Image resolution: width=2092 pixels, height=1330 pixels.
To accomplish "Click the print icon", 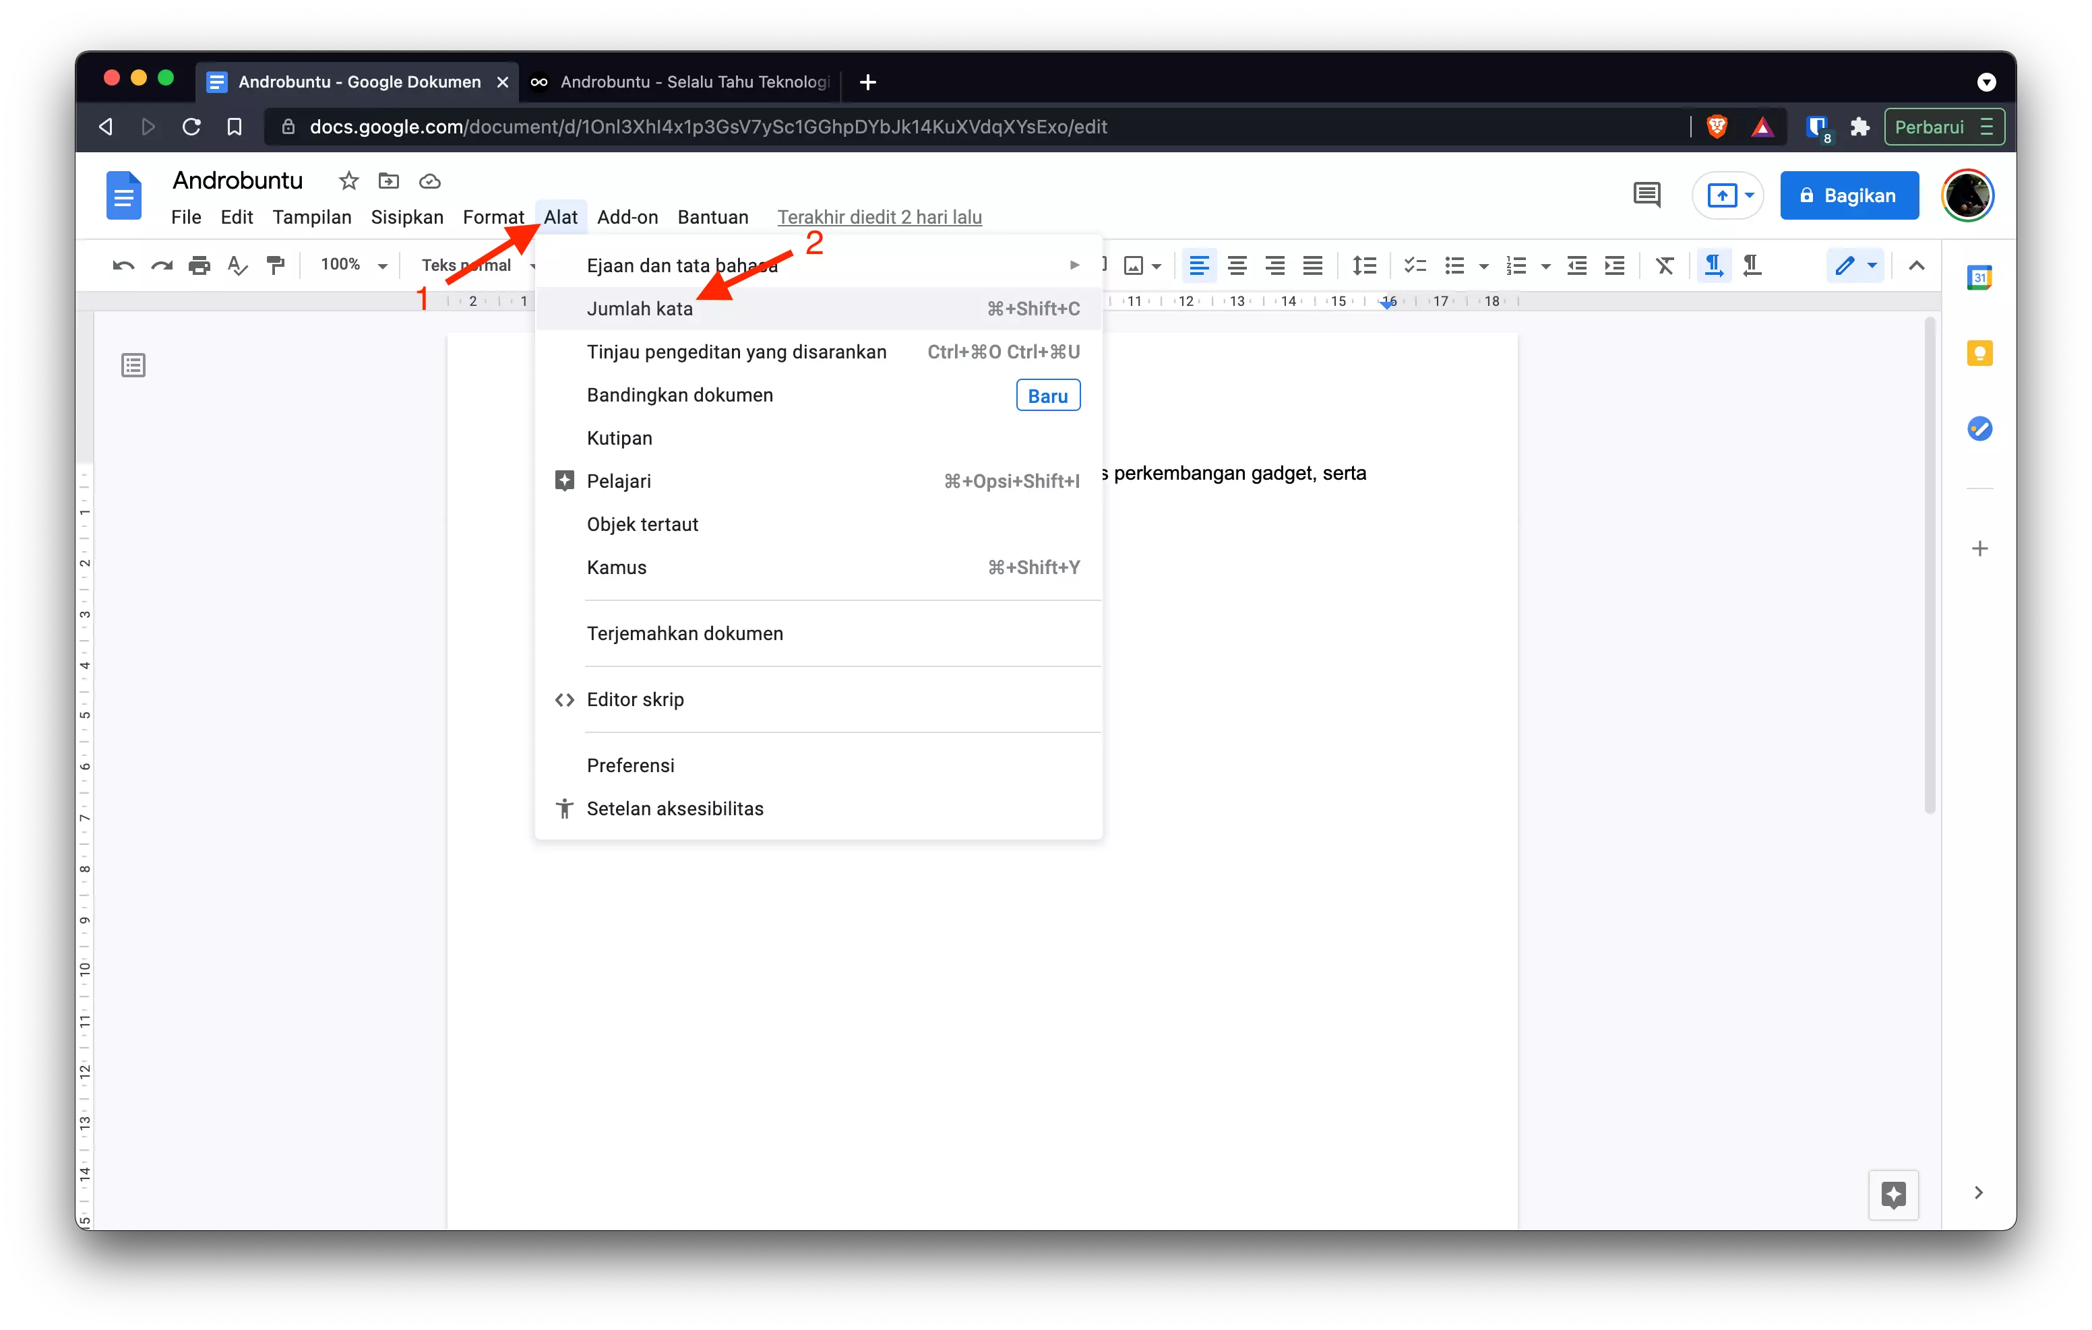I will pos(199,265).
